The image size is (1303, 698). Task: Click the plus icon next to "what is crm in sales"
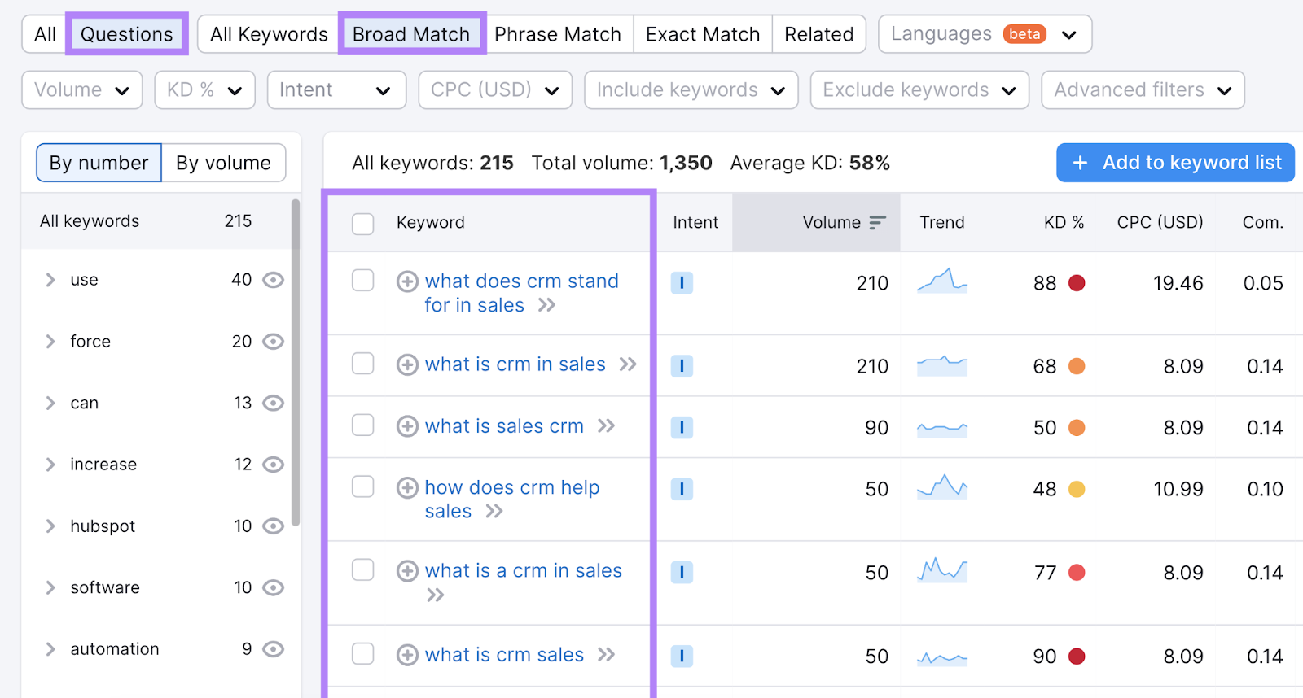pos(407,364)
